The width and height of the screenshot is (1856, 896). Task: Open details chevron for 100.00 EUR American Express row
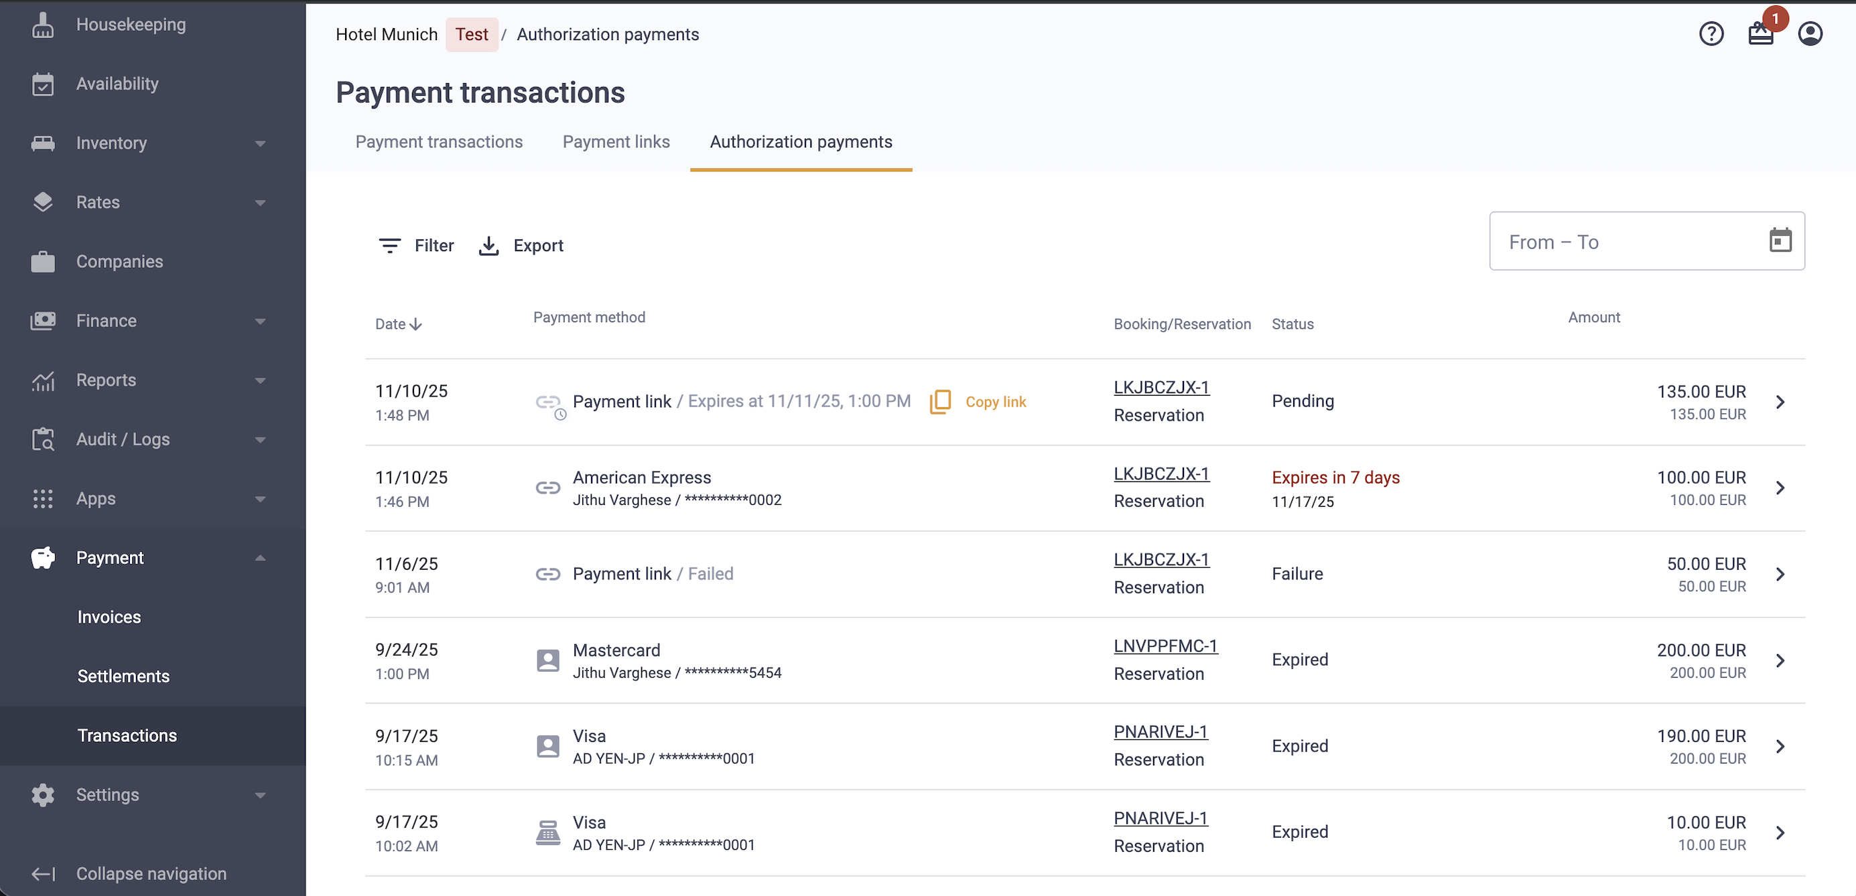pyautogui.click(x=1780, y=488)
